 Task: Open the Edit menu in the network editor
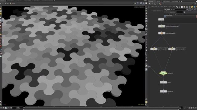[x=156, y=7]
